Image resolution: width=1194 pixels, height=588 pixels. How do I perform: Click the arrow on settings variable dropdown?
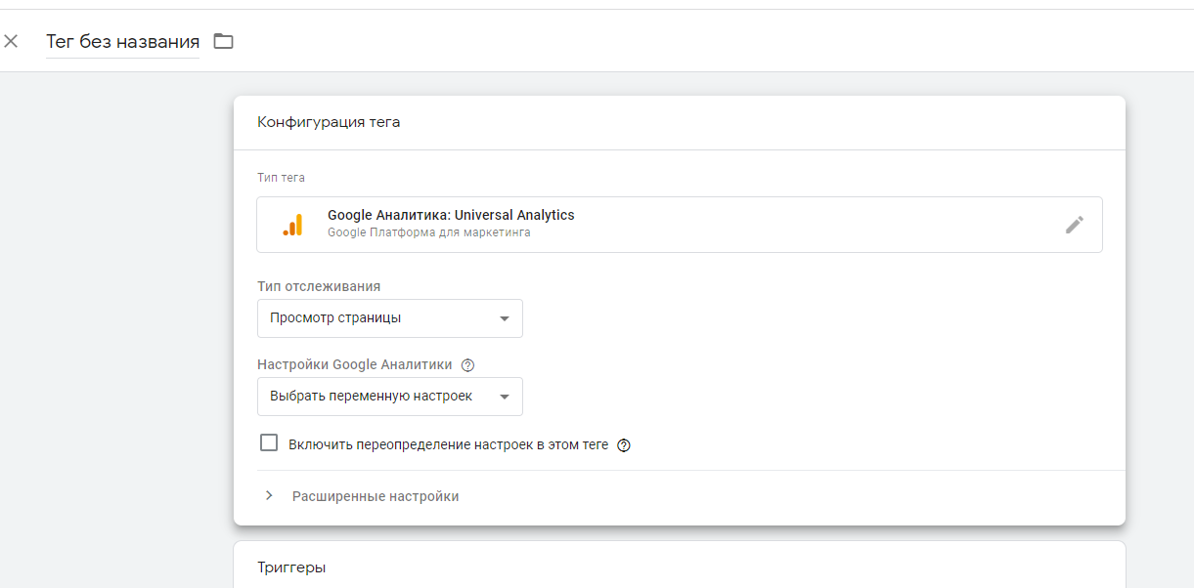(x=505, y=397)
